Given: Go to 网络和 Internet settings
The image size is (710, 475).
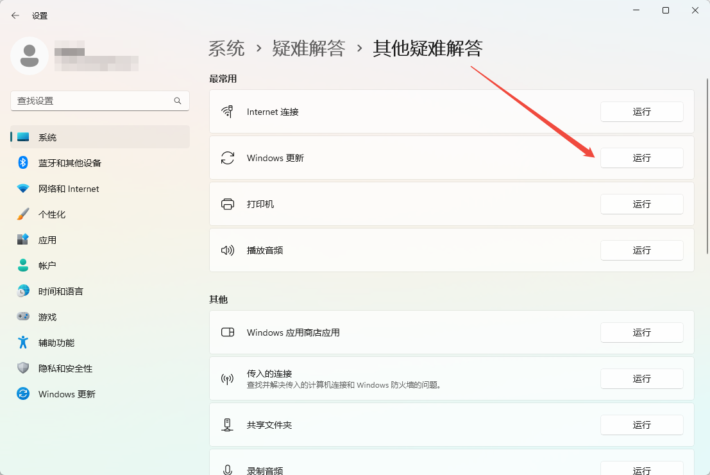Looking at the screenshot, I should point(100,189).
